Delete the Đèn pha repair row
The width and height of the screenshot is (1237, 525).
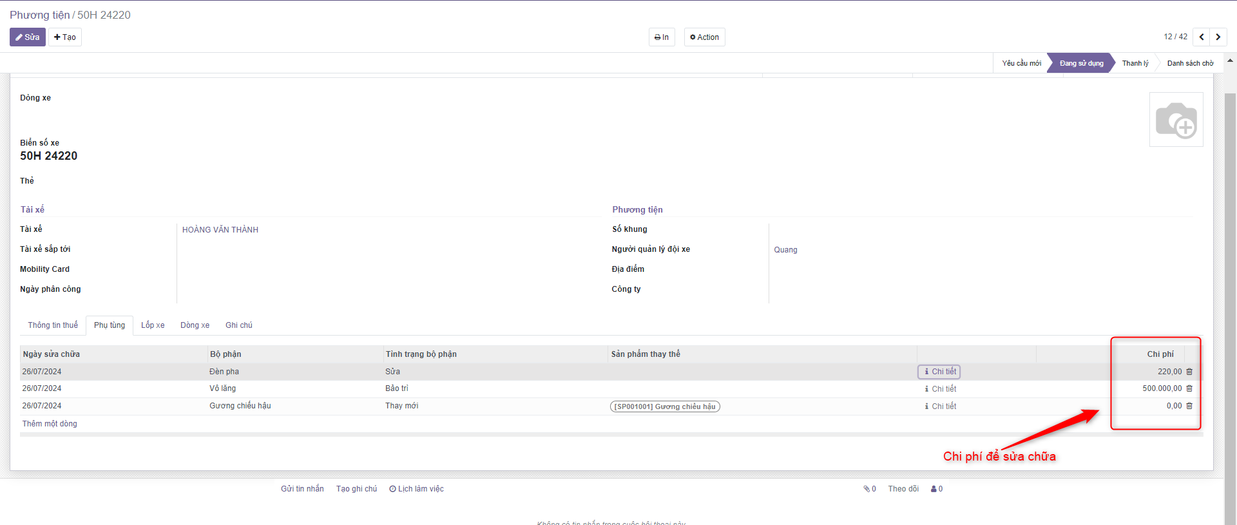click(1189, 372)
